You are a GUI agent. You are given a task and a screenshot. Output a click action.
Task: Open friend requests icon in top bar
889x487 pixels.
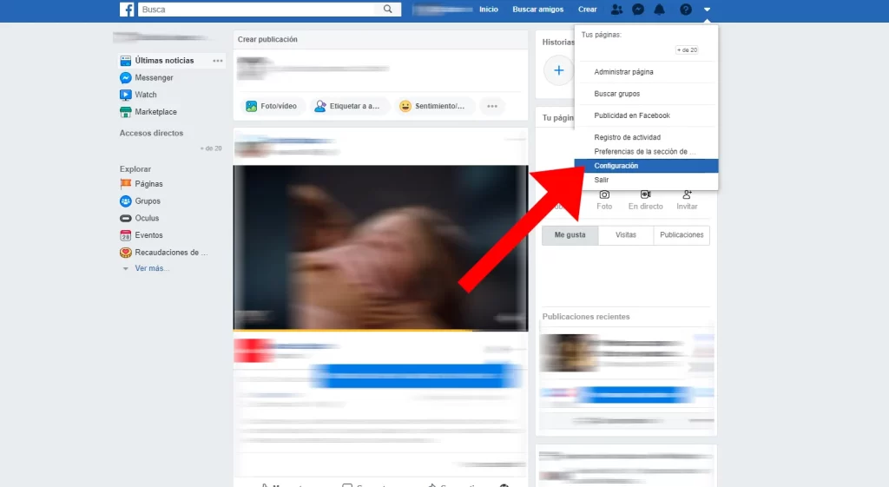tap(616, 10)
